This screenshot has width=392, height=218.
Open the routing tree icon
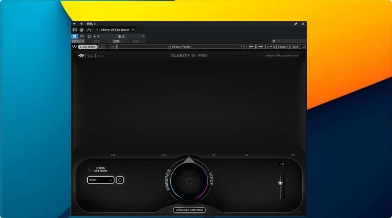click(89, 30)
